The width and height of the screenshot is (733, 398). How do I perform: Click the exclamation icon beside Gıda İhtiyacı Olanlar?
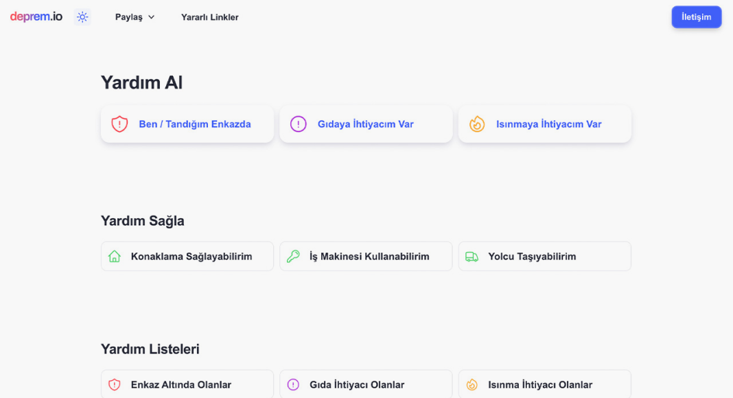[293, 384]
